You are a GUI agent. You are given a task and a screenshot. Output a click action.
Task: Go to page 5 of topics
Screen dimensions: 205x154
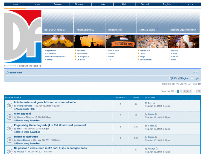tap(191, 91)
